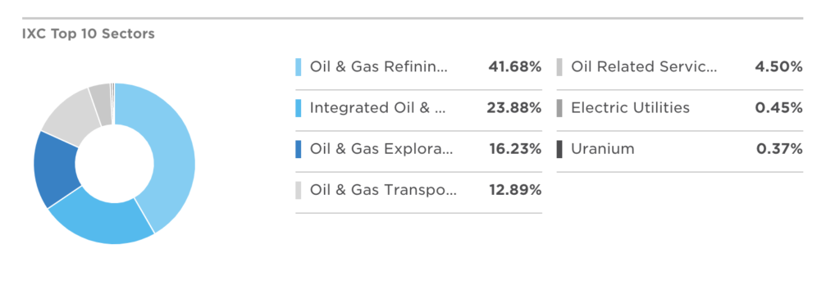Click the Oil & Gas Transportation gray swatch
Image resolution: width=840 pixels, height=303 pixels.
299,190
